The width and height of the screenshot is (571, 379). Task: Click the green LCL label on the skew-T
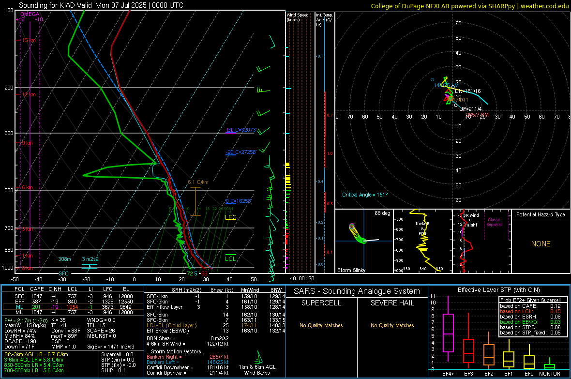tap(230, 259)
